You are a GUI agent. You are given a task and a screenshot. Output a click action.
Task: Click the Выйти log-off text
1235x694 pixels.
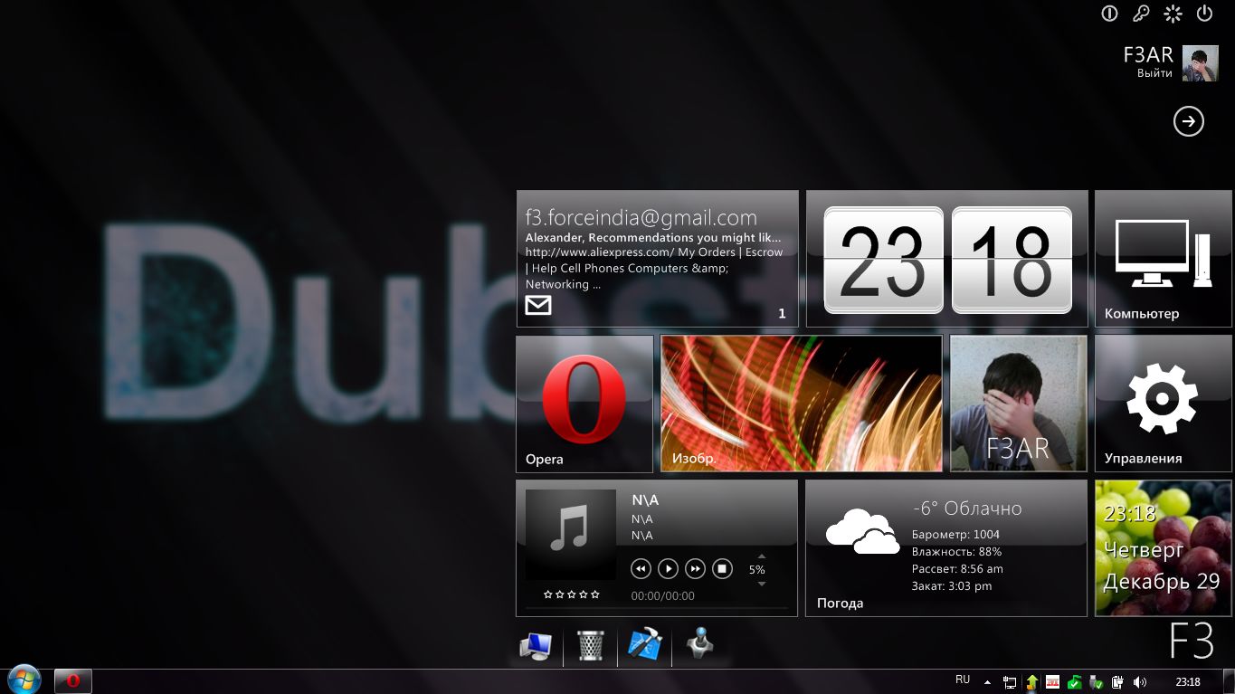click(1154, 73)
